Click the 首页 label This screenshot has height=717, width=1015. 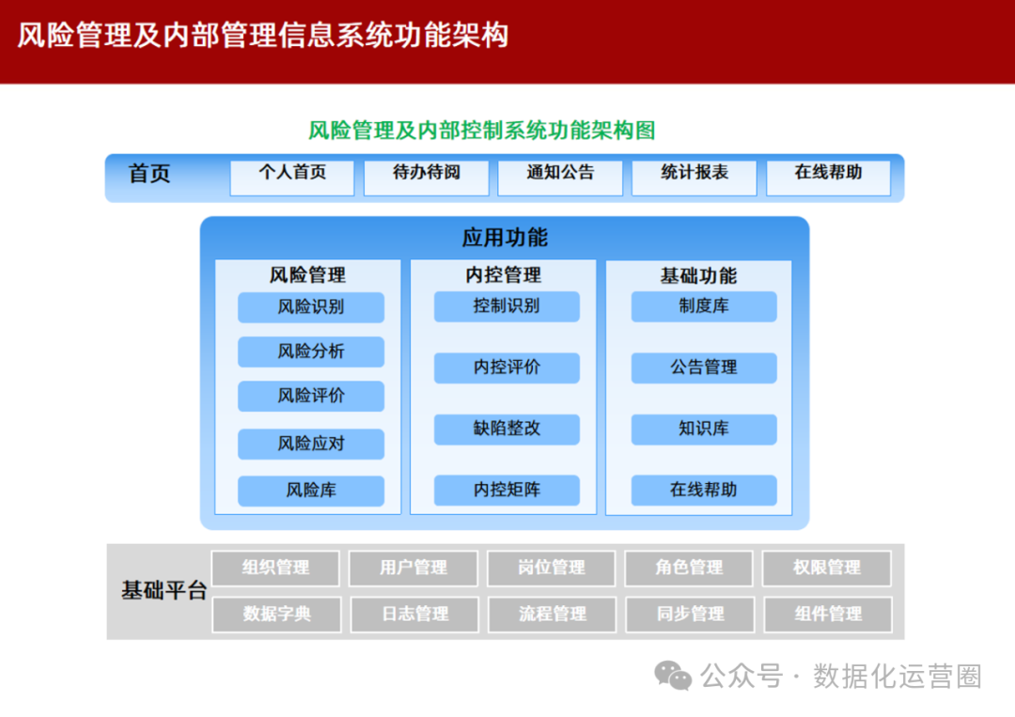[149, 174]
